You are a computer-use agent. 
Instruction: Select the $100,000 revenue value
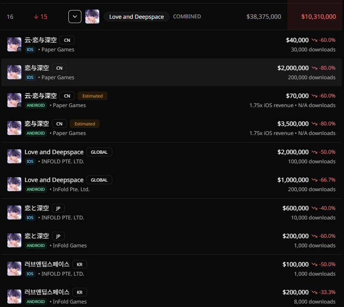(x=296, y=264)
